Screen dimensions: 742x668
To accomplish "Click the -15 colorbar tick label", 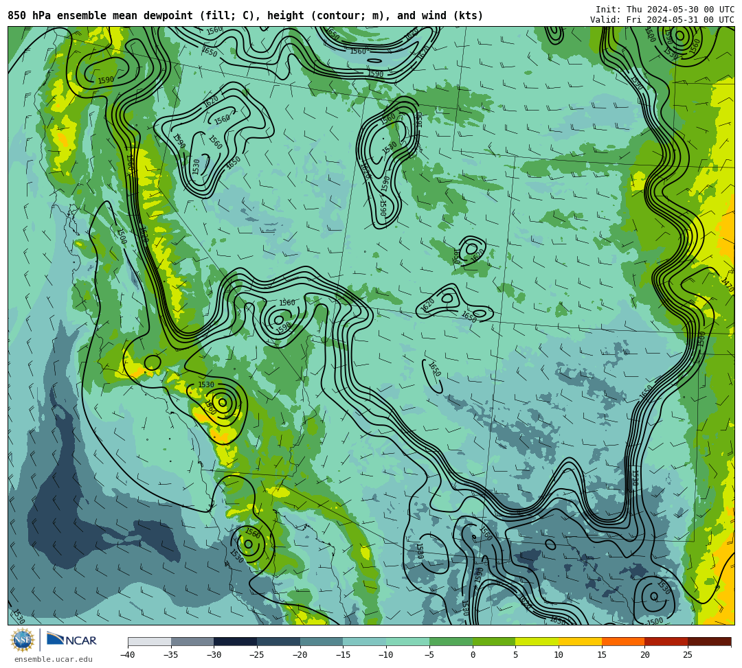I will point(343,655).
